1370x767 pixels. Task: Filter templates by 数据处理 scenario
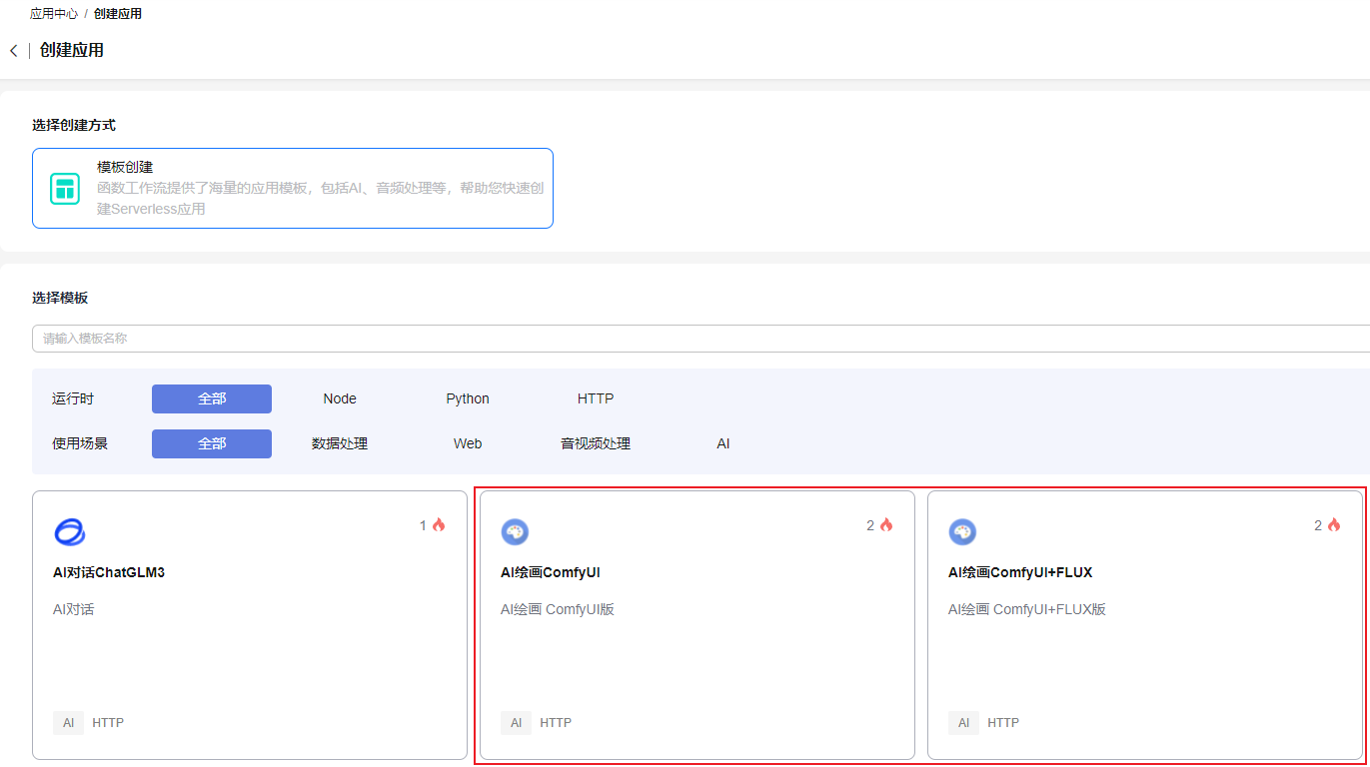pos(340,443)
